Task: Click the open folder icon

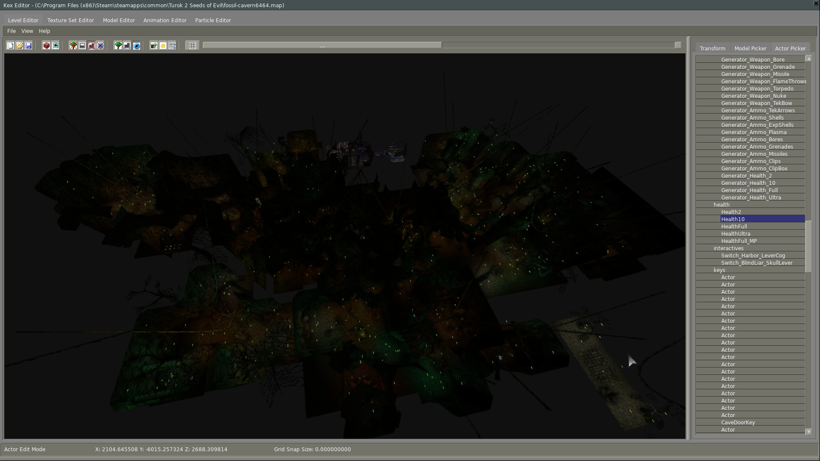Action: point(20,46)
